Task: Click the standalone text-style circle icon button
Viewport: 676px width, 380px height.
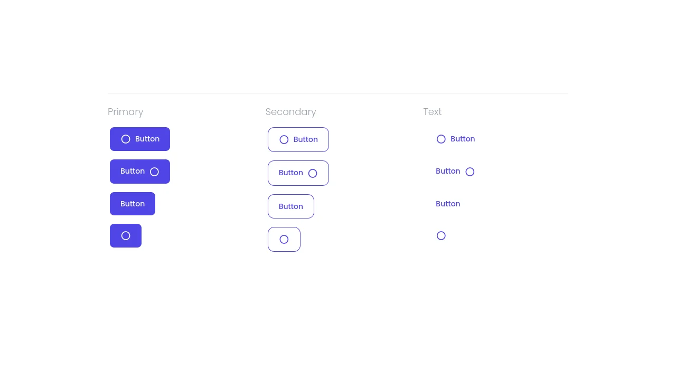Action: coord(441,236)
